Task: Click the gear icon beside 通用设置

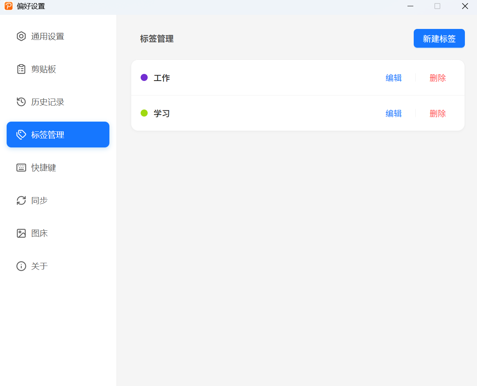Action: [21, 36]
